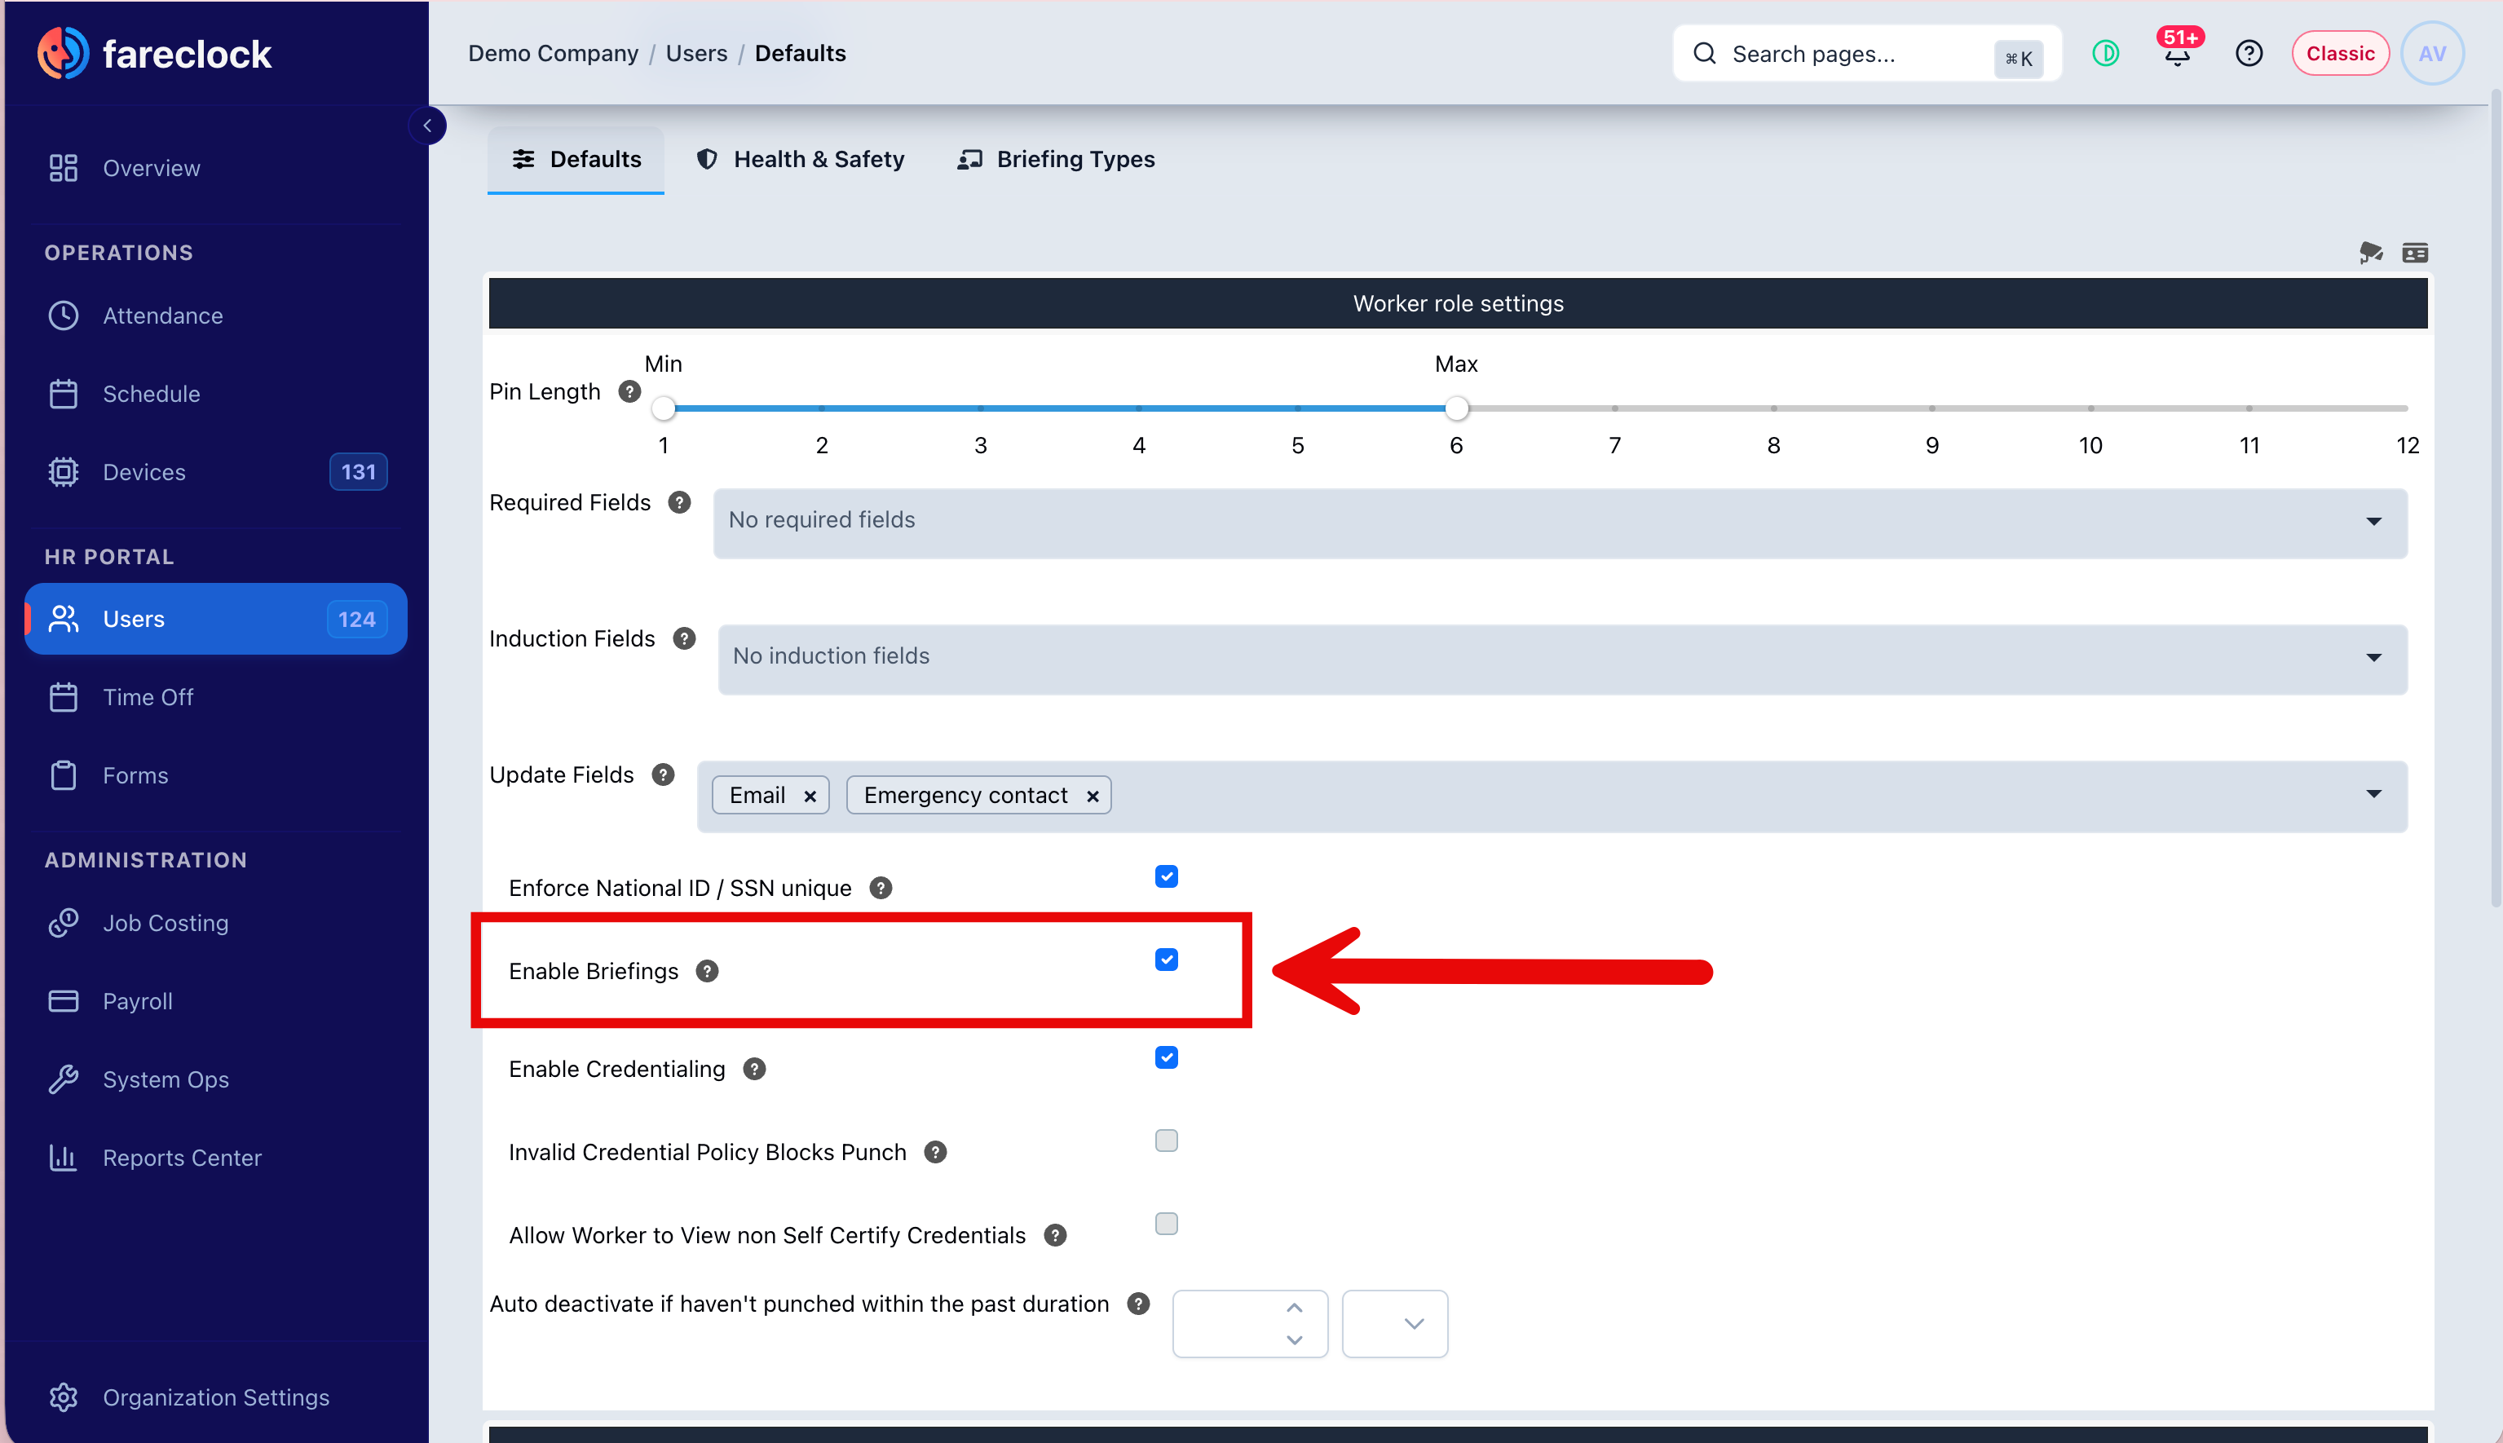Image resolution: width=2503 pixels, height=1443 pixels.
Task: Click the Enable Briefings help icon
Action: 707,971
